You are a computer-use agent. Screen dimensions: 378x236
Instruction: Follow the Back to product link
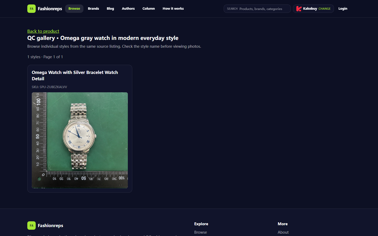(43, 31)
